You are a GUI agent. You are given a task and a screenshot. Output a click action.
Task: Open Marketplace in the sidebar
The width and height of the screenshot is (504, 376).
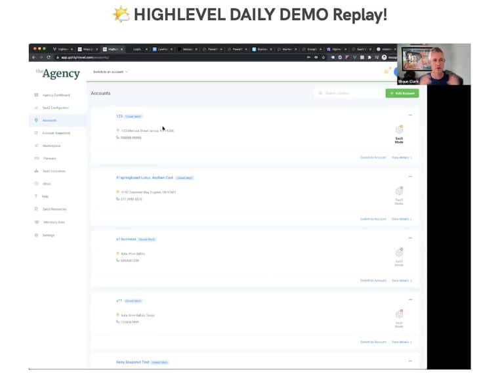pyautogui.click(x=51, y=146)
